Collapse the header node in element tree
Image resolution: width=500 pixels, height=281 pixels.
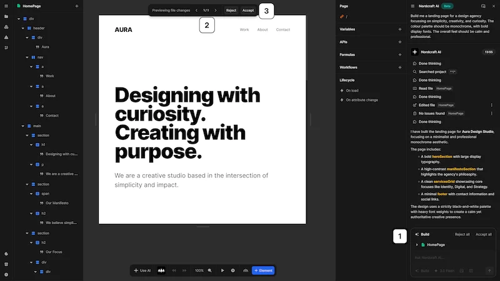click(x=23, y=28)
